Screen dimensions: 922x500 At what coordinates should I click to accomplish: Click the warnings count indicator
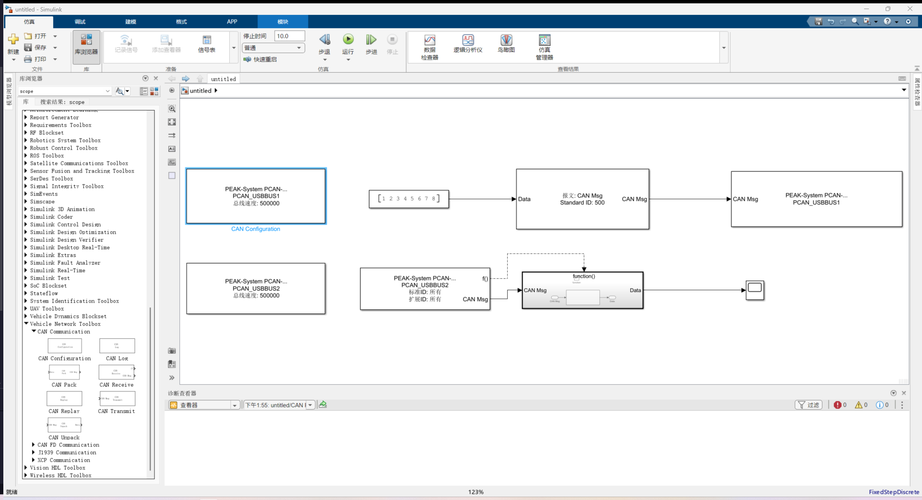pyautogui.click(x=861, y=405)
